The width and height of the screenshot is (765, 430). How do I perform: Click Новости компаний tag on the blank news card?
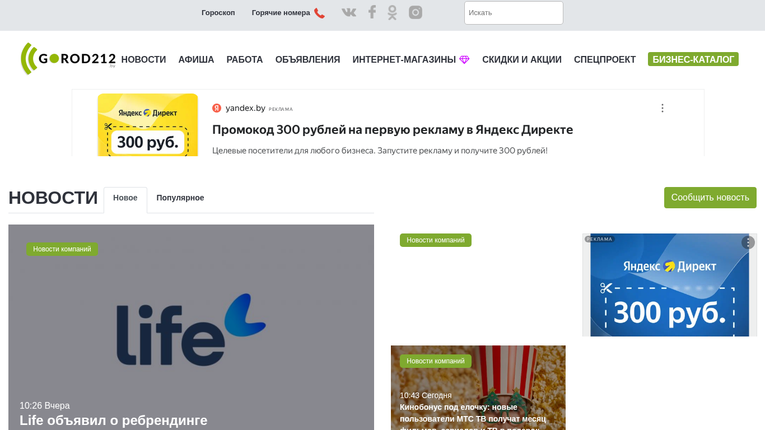436,240
